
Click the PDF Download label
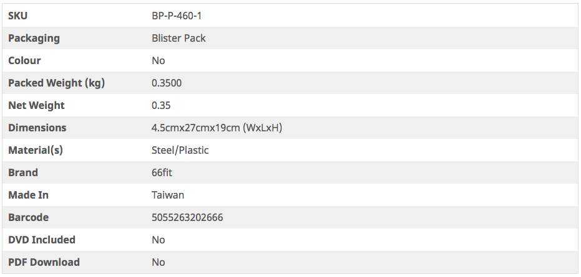point(44,262)
